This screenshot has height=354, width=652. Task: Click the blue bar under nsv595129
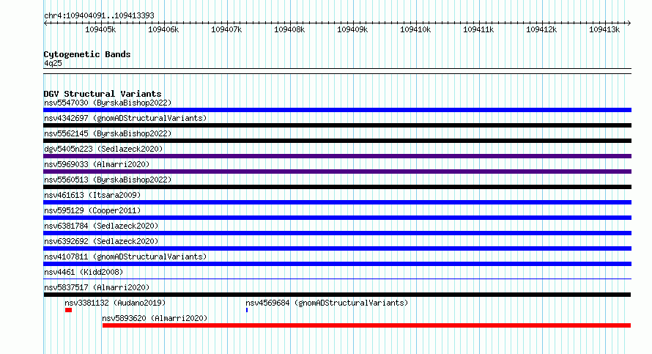337,218
